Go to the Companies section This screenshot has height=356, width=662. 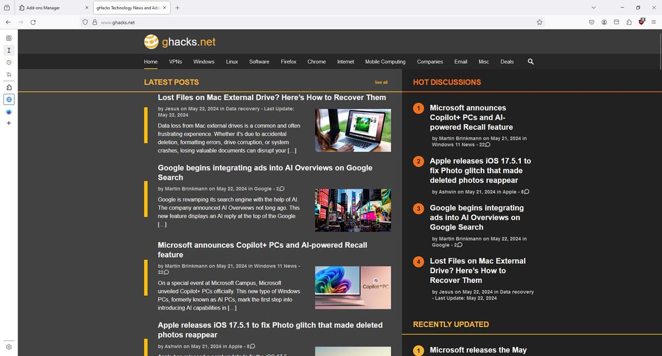pos(430,62)
